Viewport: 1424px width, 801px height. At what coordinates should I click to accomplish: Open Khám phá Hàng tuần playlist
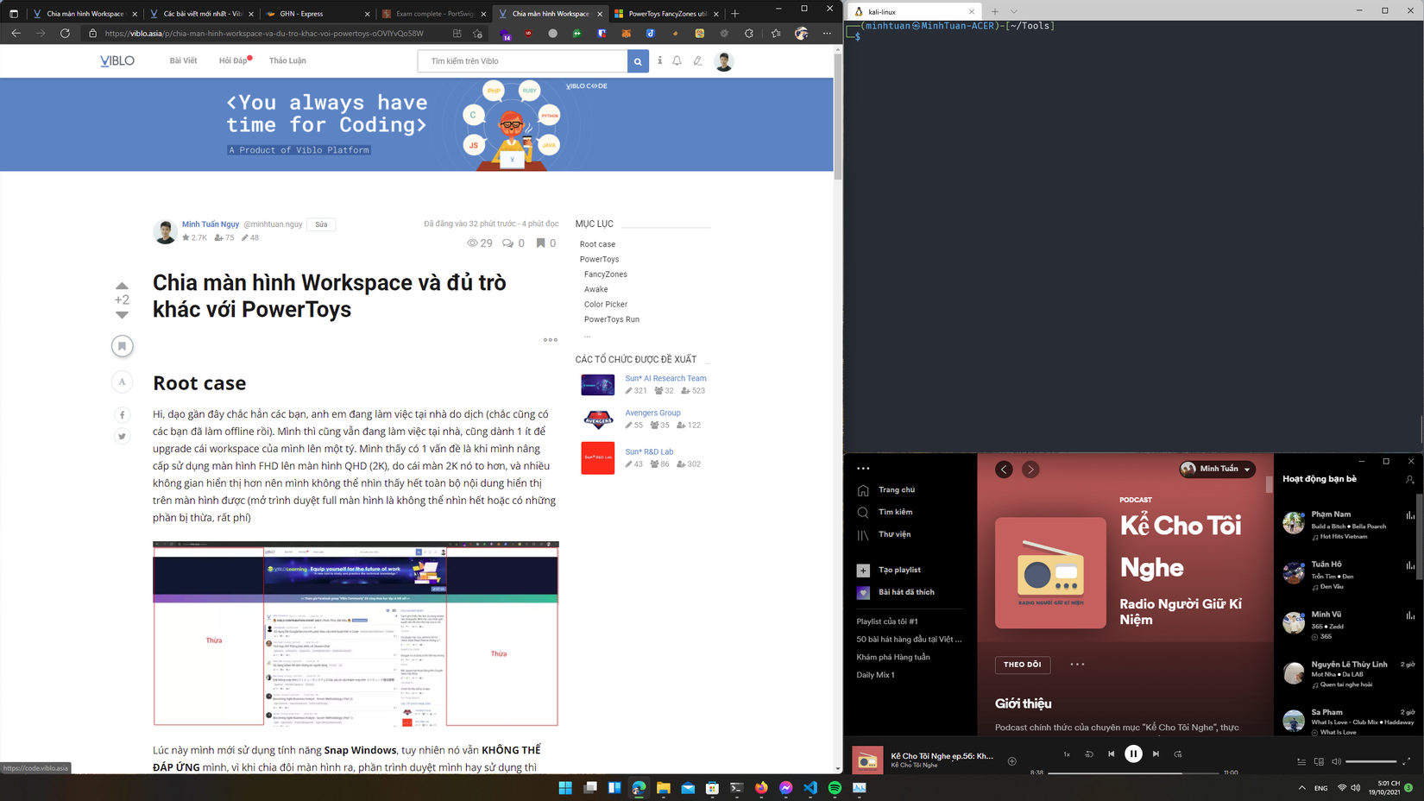click(x=893, y=657)
